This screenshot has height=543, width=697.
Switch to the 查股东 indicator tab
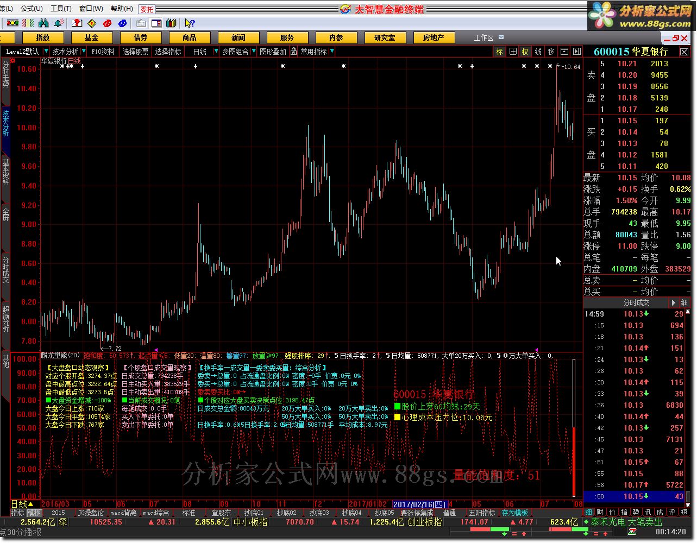(x=221, y=513)
